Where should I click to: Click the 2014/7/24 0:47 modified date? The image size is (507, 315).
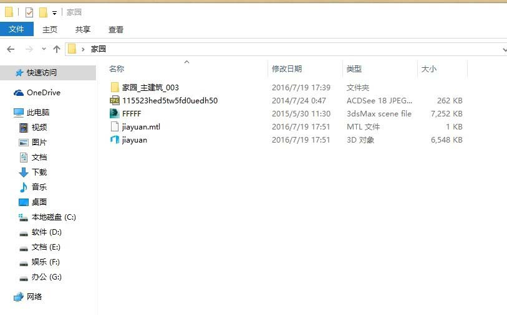pos(299,101)
